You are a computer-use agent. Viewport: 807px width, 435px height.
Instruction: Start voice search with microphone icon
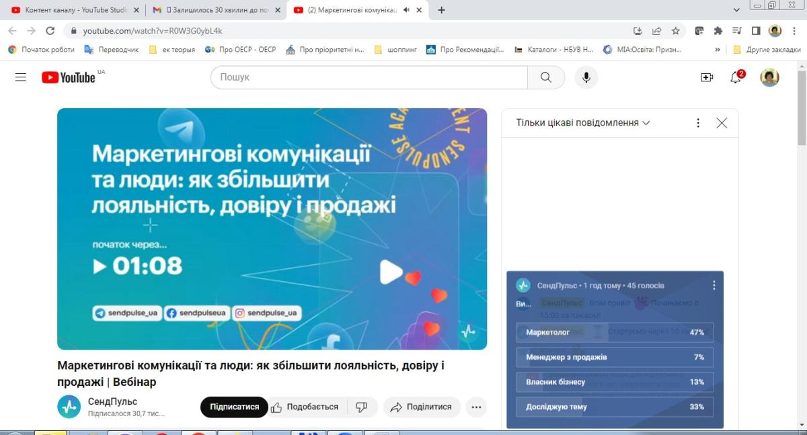click(586, 77)
